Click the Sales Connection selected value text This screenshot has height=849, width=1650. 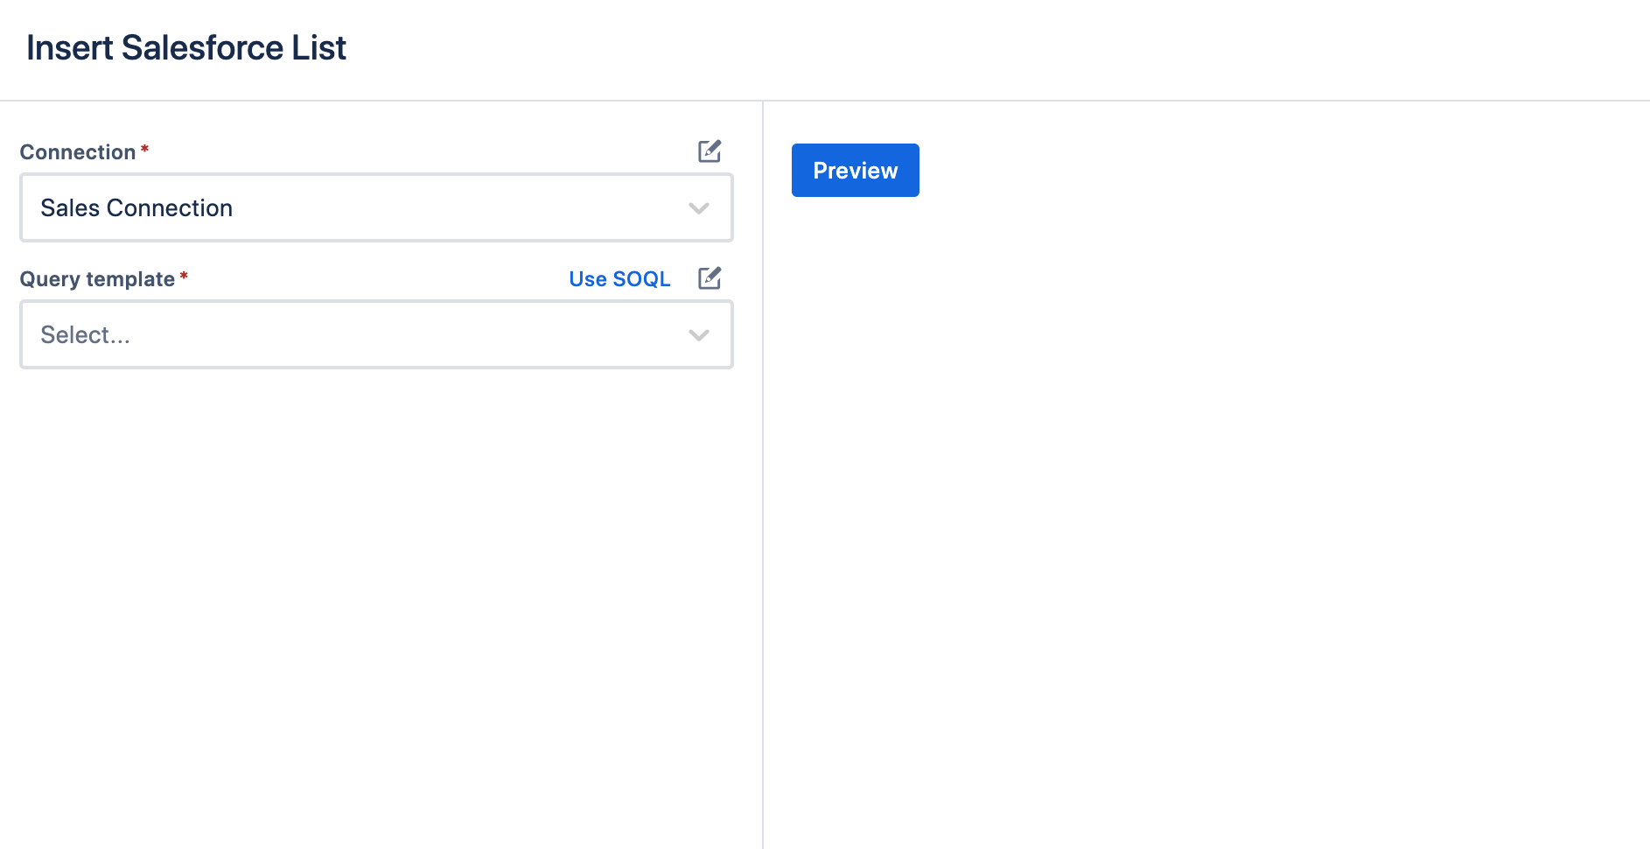point(136,208)
